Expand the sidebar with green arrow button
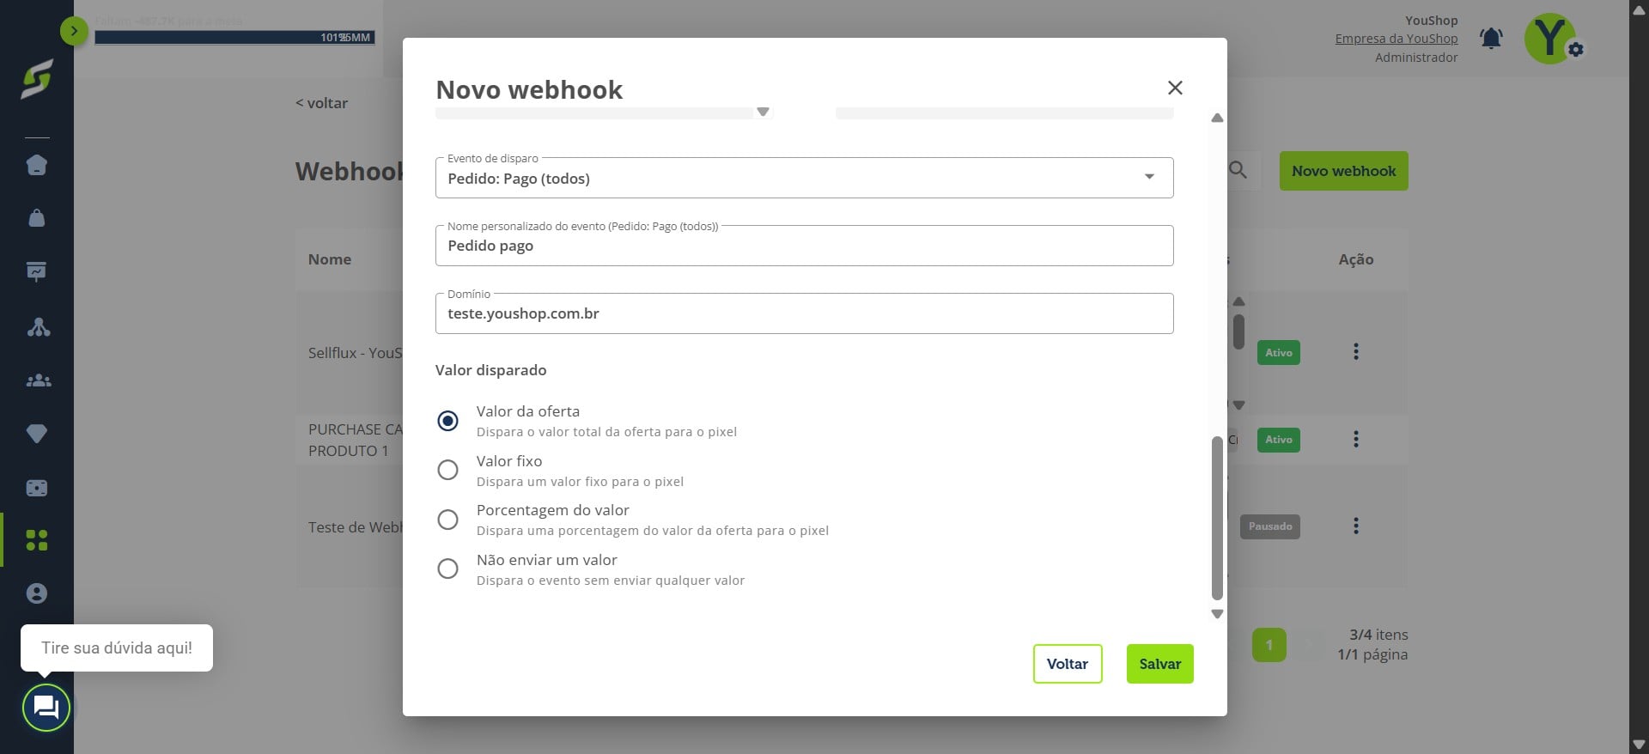 coord(74,32)
